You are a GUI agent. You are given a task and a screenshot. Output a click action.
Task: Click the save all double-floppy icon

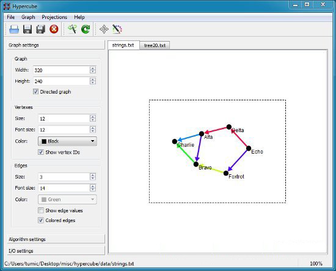41,29
